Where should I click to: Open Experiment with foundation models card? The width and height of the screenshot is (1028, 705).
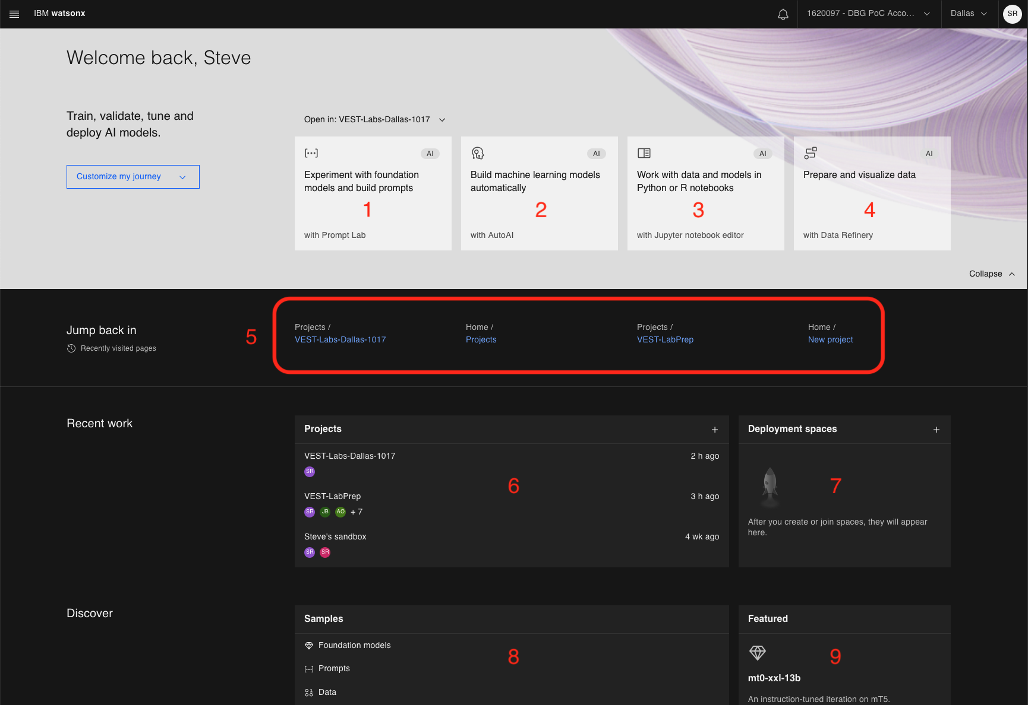point(373,193)
